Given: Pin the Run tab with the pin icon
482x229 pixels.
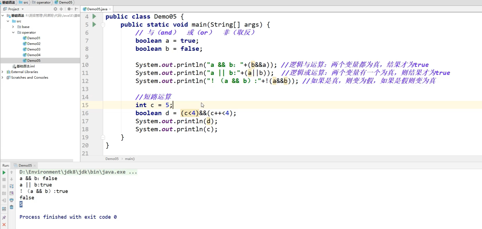Looking at the screenshot, I should pos(4,218).
